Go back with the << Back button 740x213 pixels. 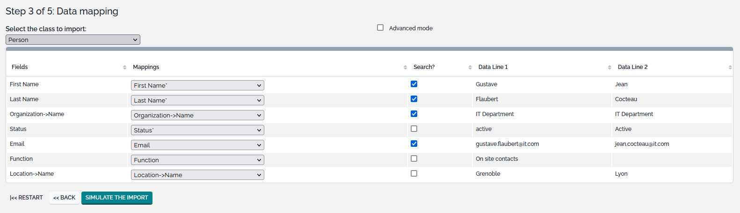click(64, 198)
